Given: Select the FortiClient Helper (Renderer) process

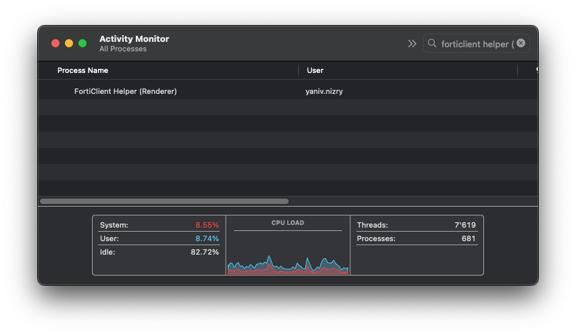Looking at the screenshot, I should click(125, 91).
